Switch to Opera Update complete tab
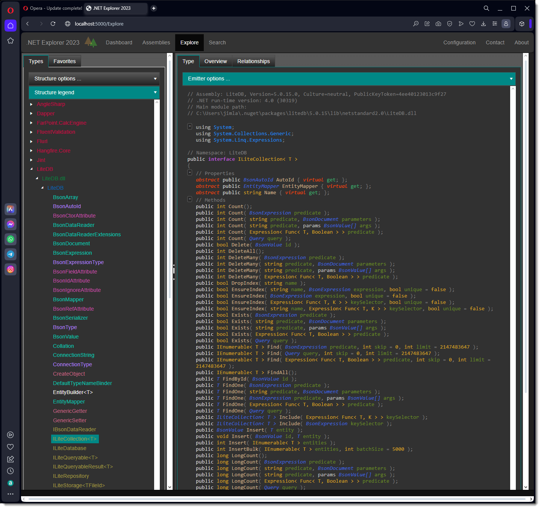 pyautogui.click(x=53, y=8)
